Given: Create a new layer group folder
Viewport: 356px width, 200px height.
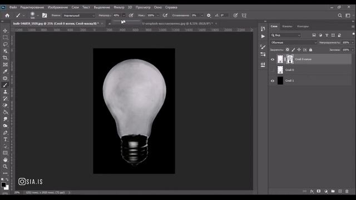Looking at the screenshot, I should pos(333,191).
